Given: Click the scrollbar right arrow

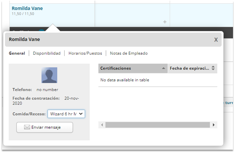Looking at the screenshot, I should pyautogui.click(x=214, y=125).
